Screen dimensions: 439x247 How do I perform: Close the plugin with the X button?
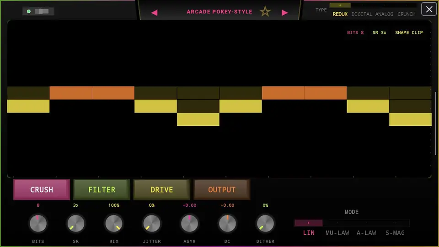pos(429,9)
